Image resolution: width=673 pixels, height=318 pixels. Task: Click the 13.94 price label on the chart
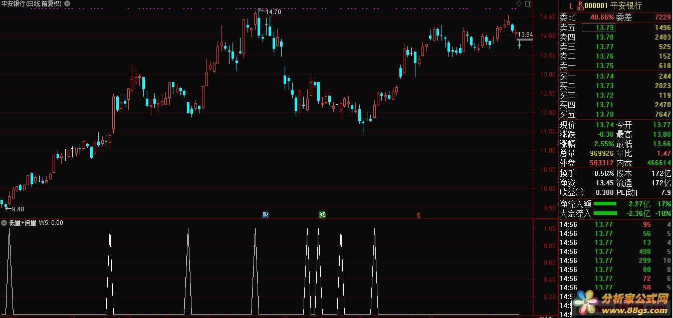coord(525,35)
